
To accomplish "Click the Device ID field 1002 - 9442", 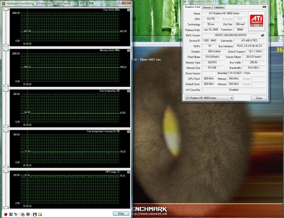I will tap(210, 40).
